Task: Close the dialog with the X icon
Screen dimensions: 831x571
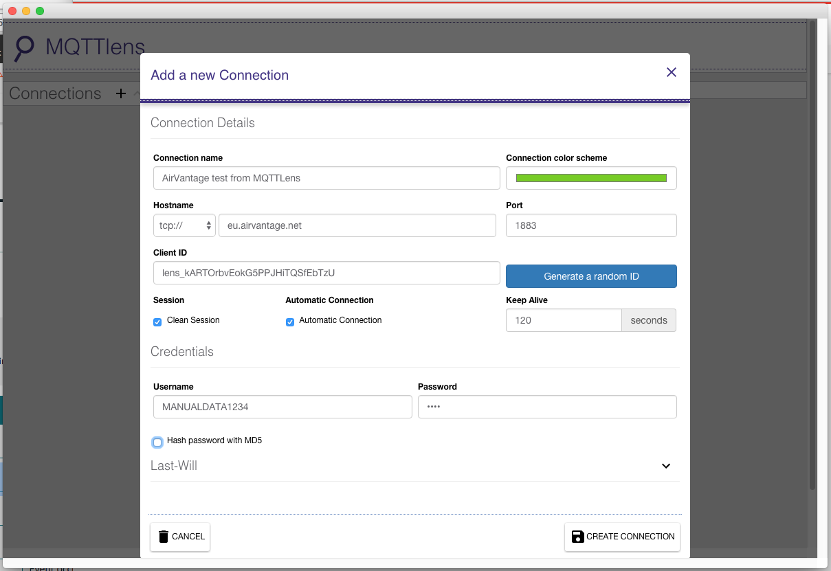Action: click(672, 73)
